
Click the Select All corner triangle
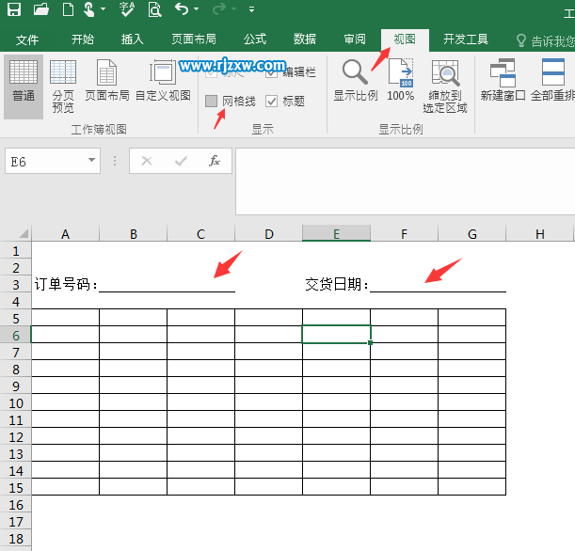pyautogui.click(x=23, y=233)
